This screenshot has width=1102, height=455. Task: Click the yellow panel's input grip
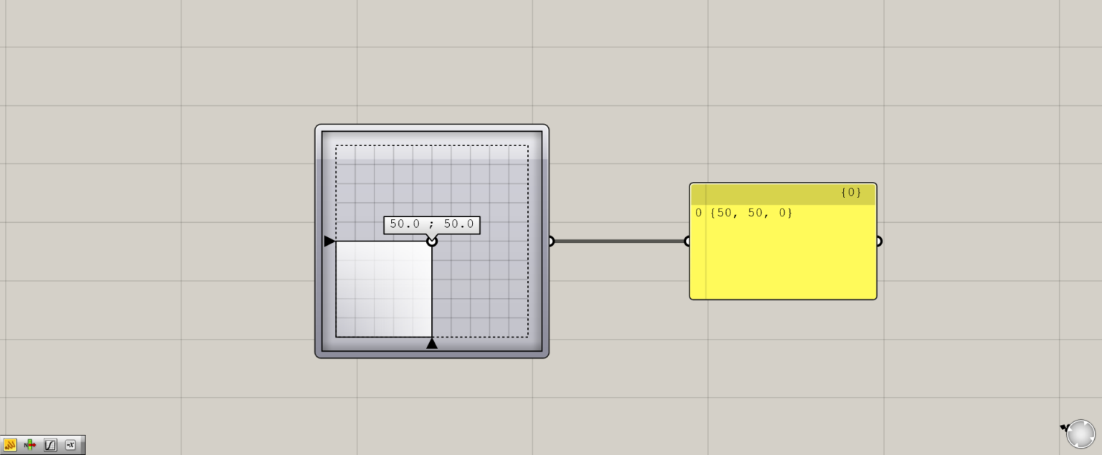click(687, 241)
